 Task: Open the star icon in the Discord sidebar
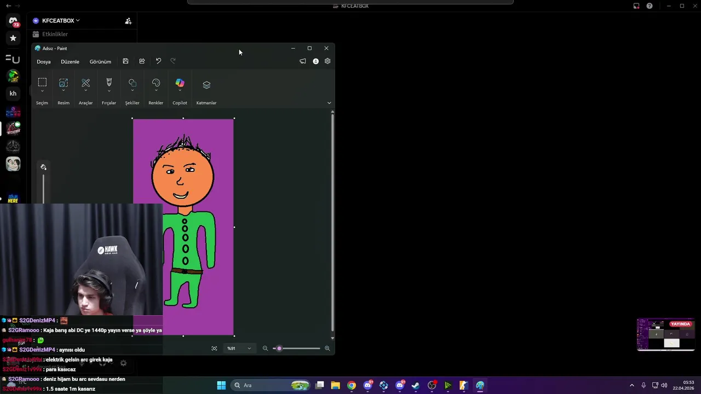(x=13, y=38)
